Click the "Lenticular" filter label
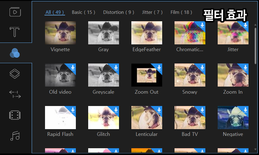This screenshot has width=259, height=155. [147, 134]
